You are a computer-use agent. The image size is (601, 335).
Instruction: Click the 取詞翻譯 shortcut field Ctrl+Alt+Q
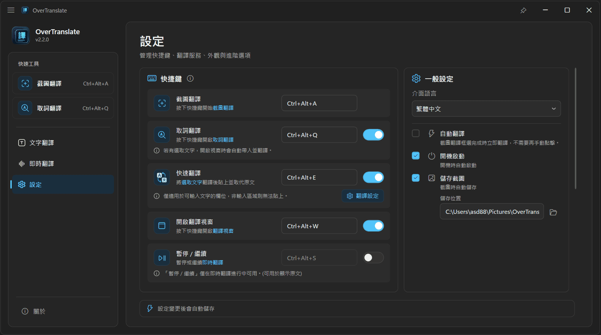319,135
